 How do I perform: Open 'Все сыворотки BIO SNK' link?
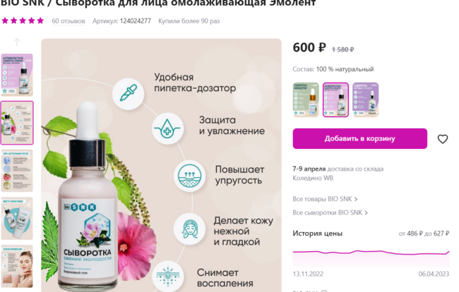(x=330, y=212)
